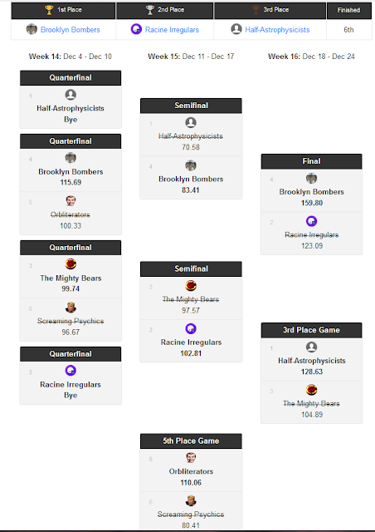Click the bronze trophy icon for 3rd Place
This screenshot has width=375, height=532.
[x=256, y=10]
